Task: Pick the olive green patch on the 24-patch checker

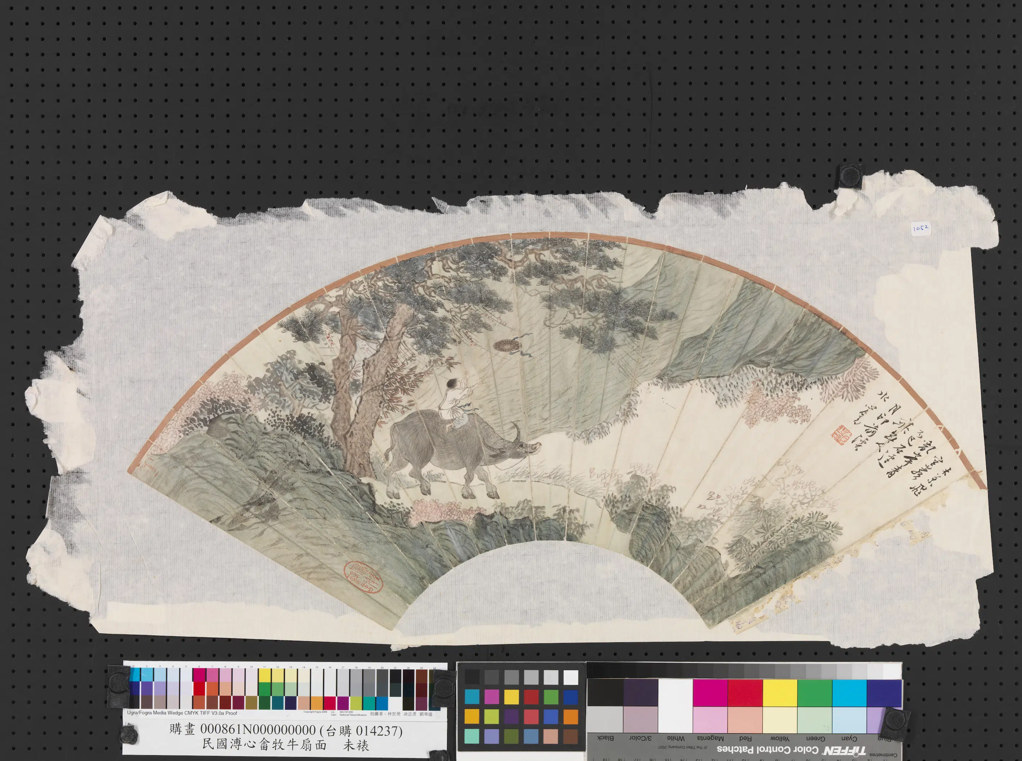Action: [x=512, y=737]
